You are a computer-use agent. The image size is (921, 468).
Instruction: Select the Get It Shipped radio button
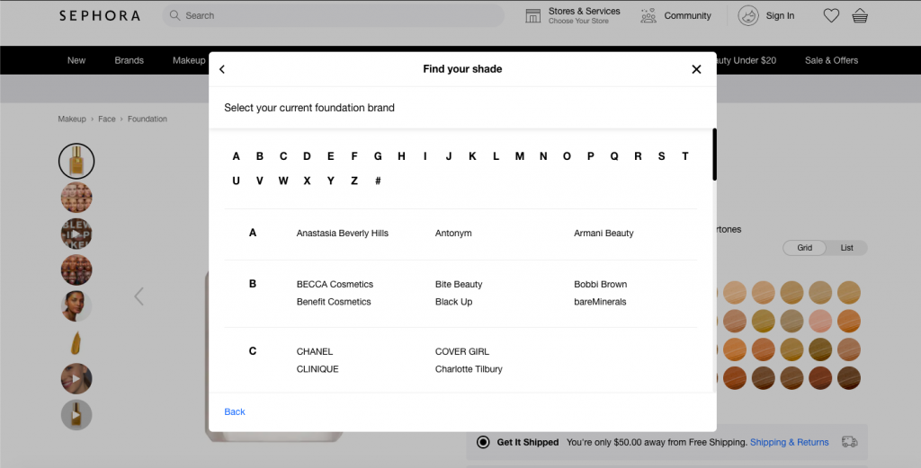click(483, 442)
